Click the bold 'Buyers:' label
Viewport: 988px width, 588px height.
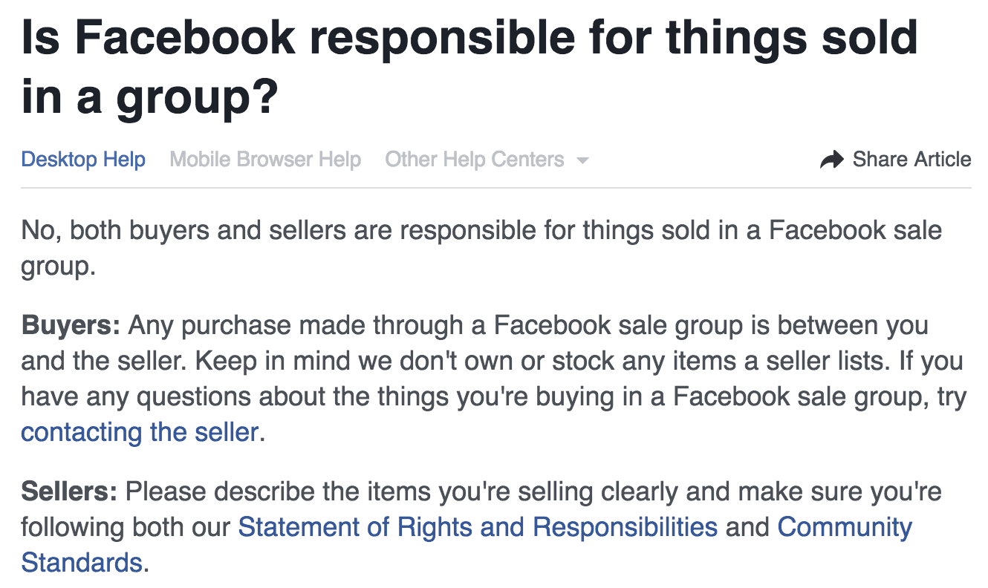point(71,325)
